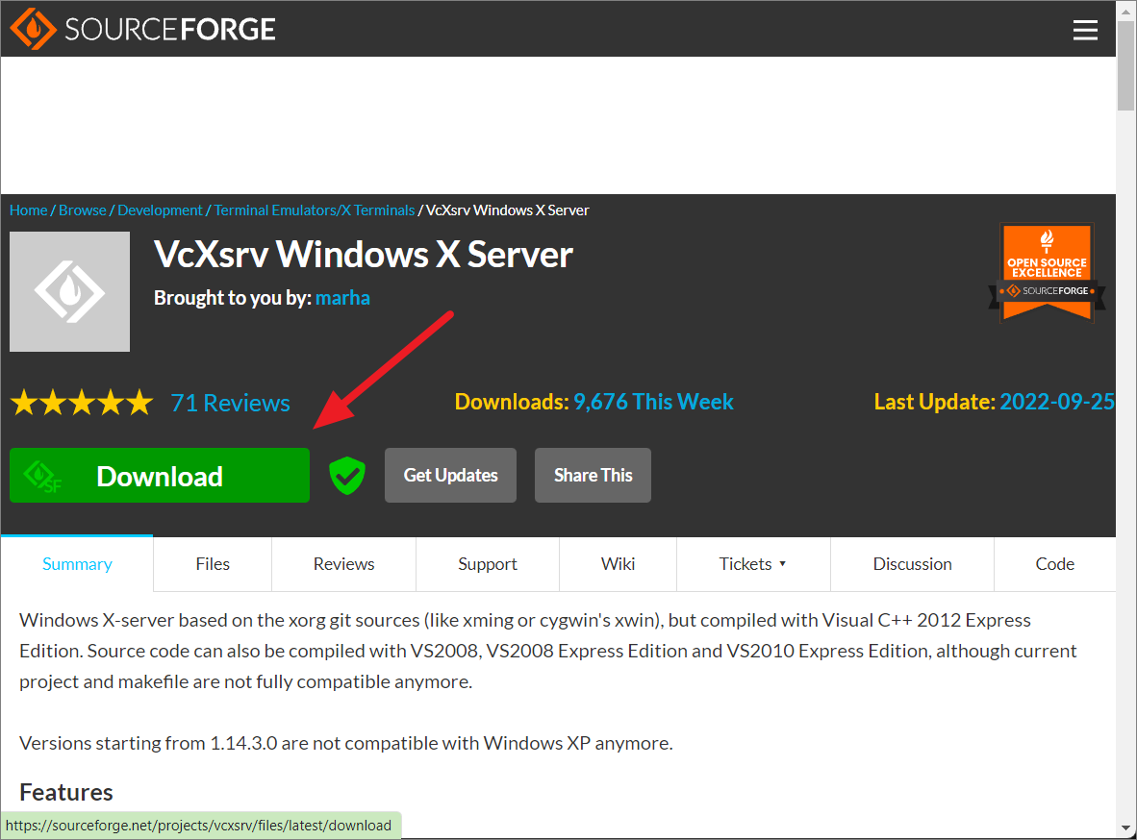
Task: Switch to the Files tab
Action: click(x=213, y=564)
